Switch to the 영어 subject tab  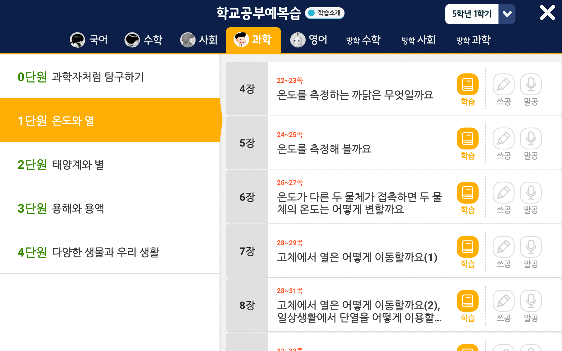click(x=309, y=40)
